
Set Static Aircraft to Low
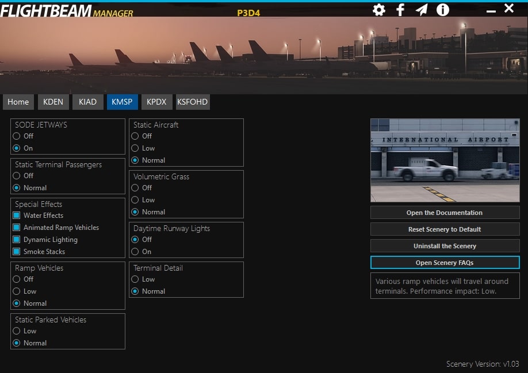pyautogui.click(x=135, y=148)
